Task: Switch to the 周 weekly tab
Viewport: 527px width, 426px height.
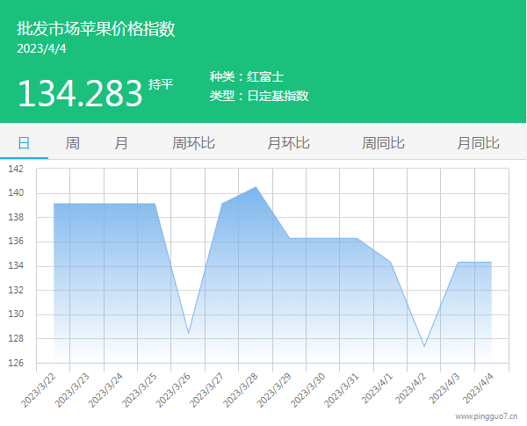Action: [72, 143]
